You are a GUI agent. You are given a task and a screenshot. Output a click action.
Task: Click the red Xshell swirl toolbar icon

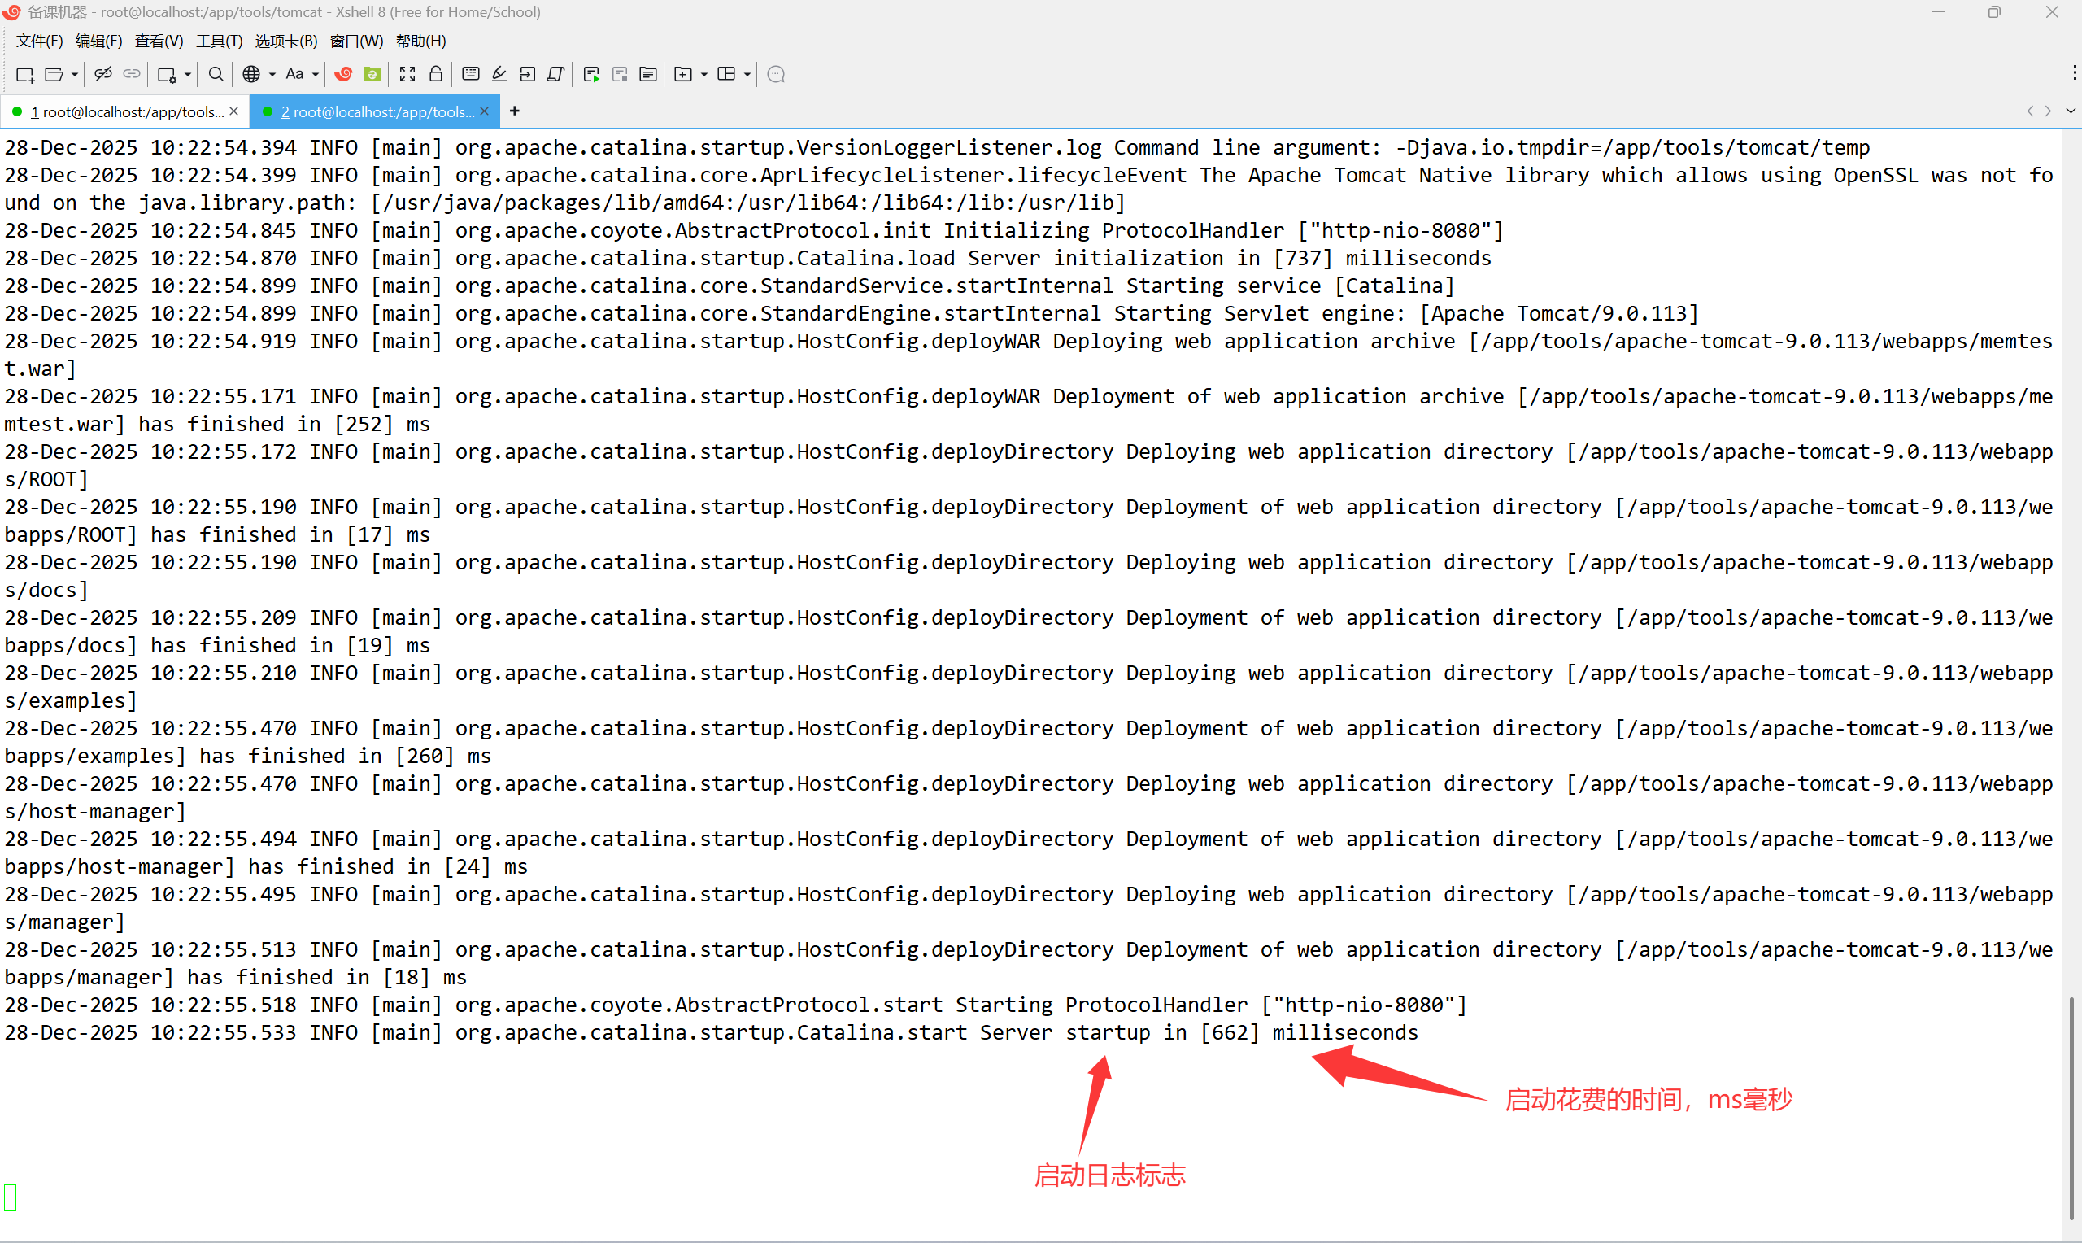343,75
